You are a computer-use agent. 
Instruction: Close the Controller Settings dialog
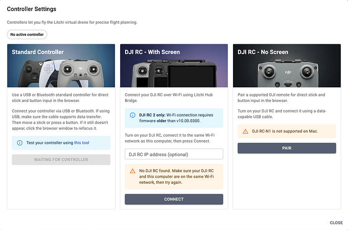[336, 222]
